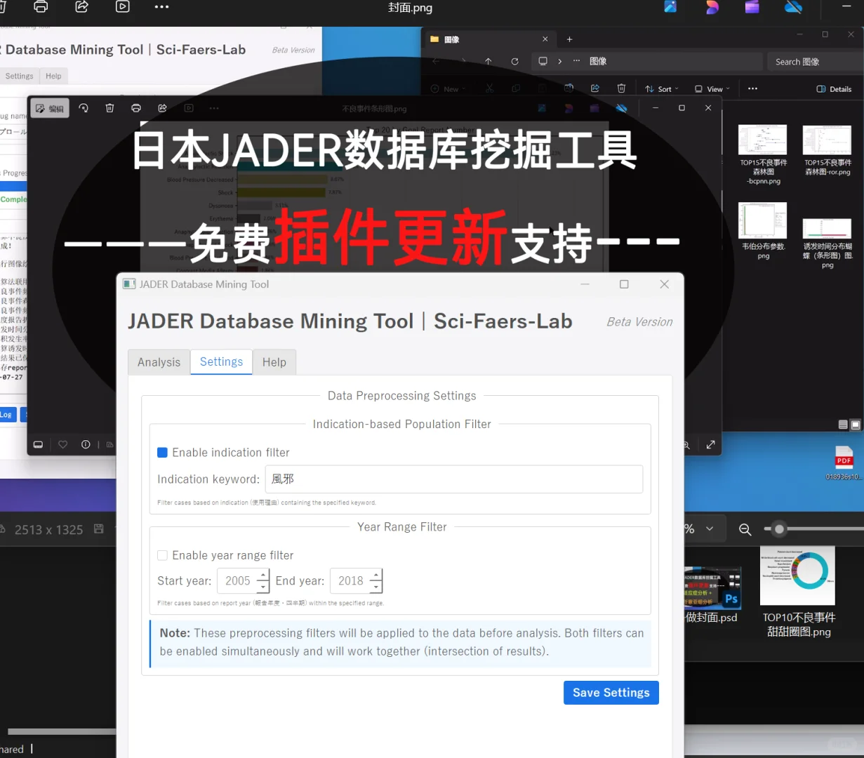Select the Rotate icon in the image viewer toolbar
The width and height of the screenshot is (864, 758).
point(84,108)
